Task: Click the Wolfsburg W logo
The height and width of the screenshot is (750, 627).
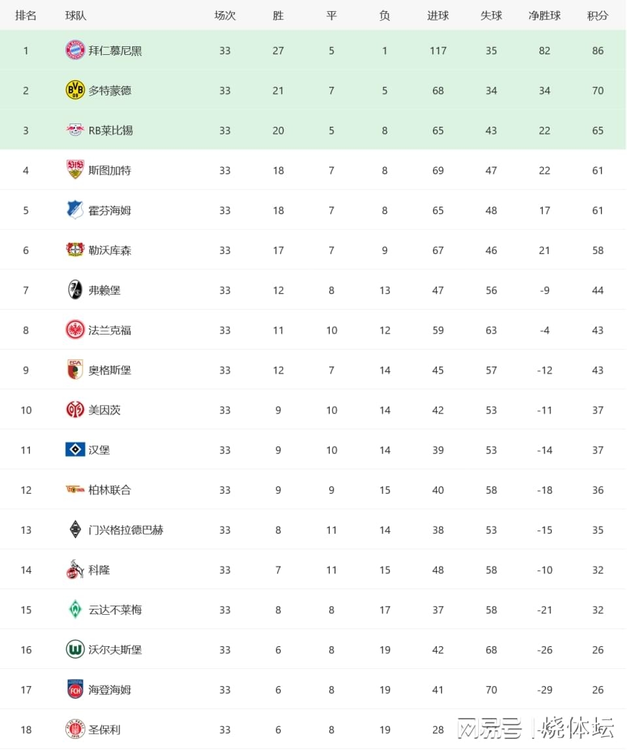Action: pos(75,649)
